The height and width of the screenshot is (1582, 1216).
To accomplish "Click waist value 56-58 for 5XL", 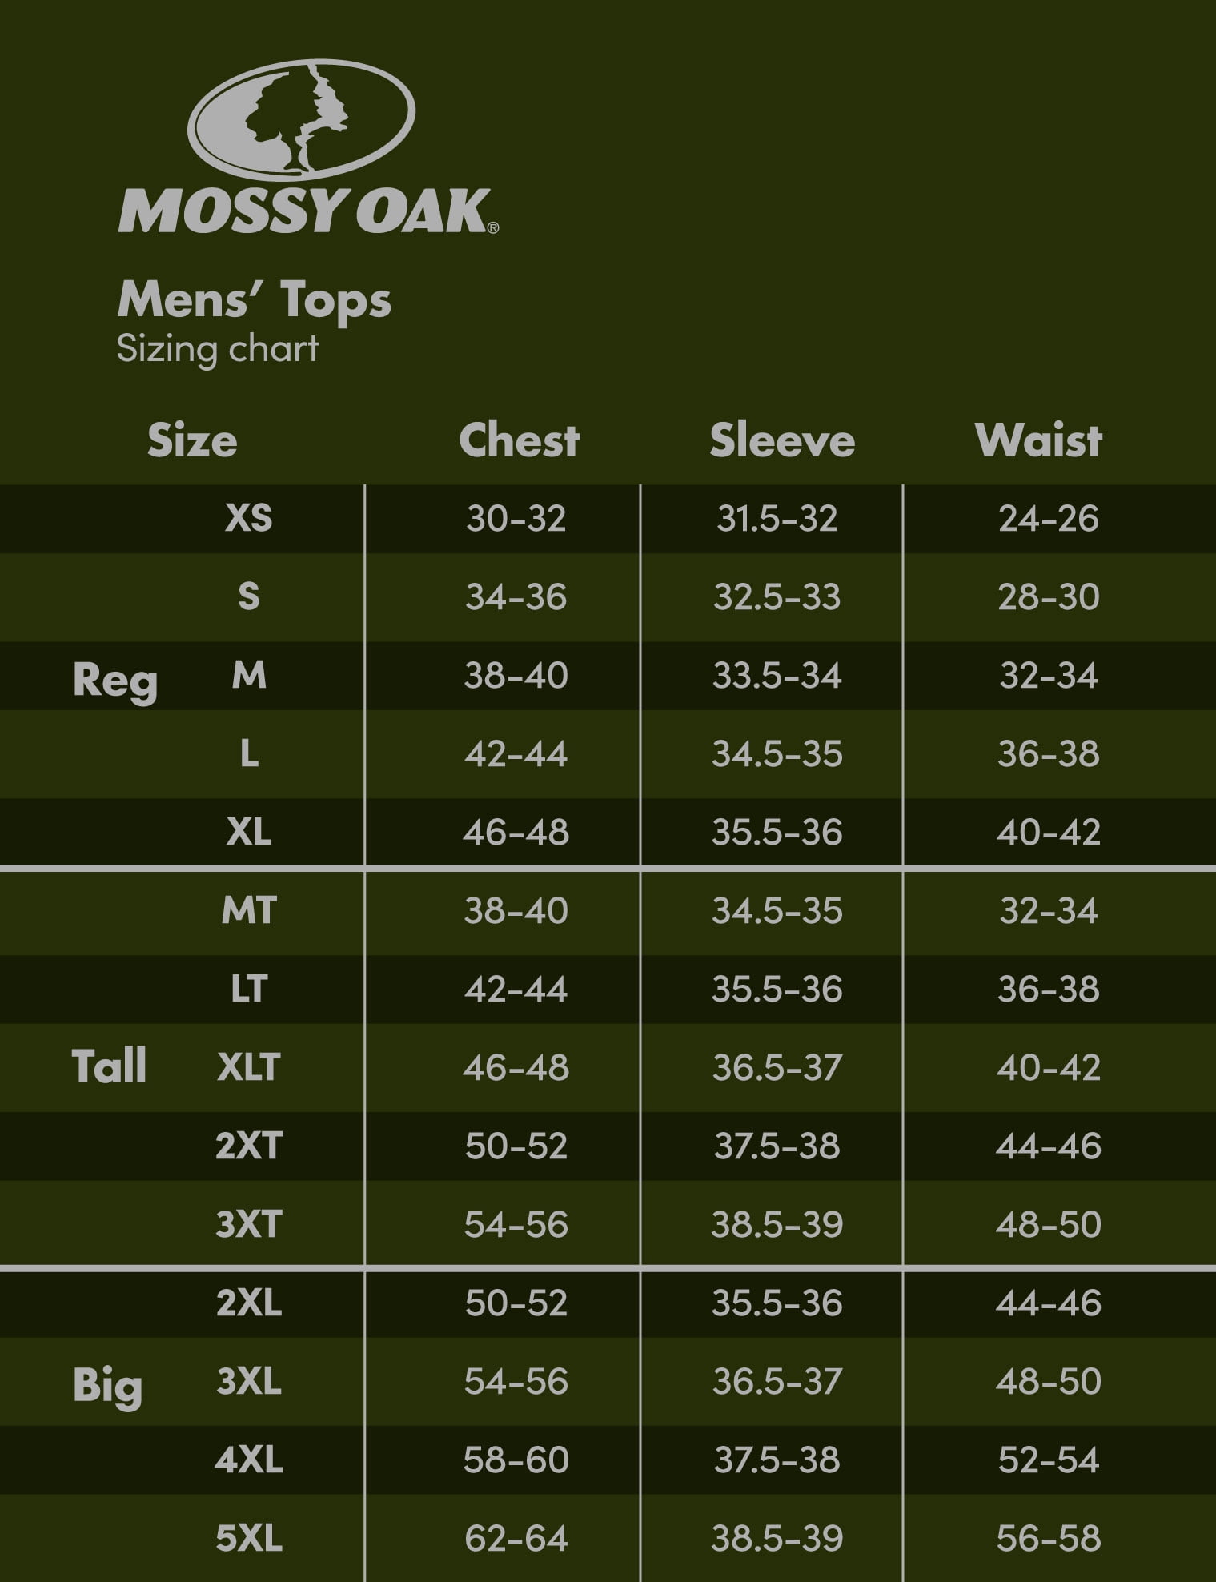I will point(1049,1538).
